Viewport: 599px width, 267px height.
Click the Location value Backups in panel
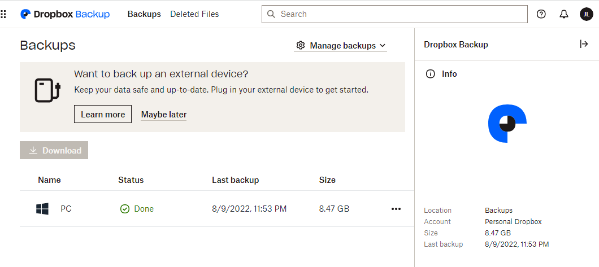[x=498, y=211]
